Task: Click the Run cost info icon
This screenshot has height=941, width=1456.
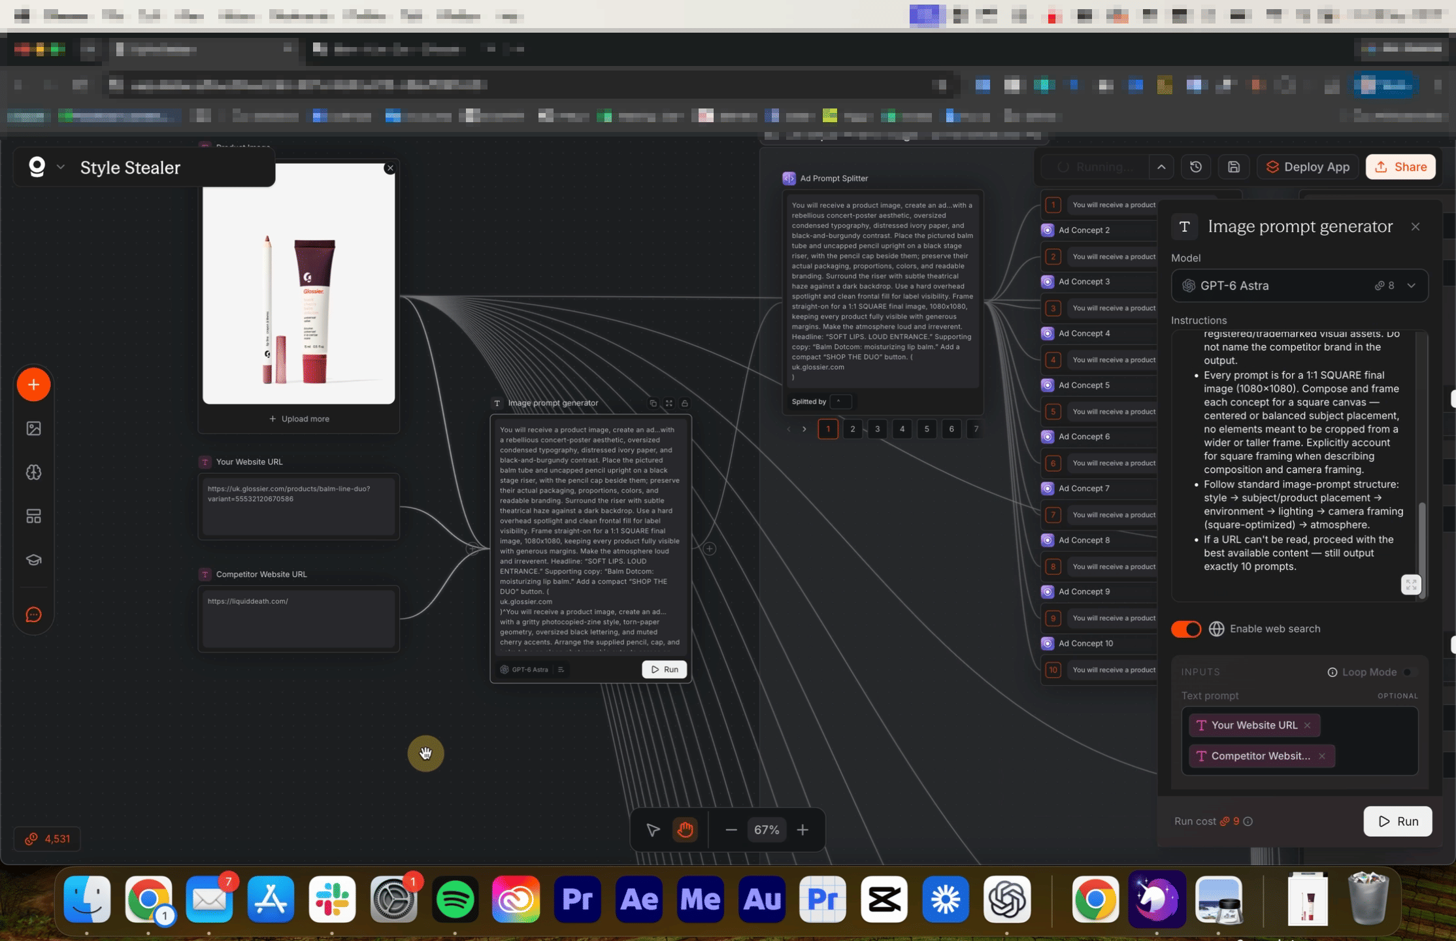Action: pyautogui.click(x=1248, y=821)
